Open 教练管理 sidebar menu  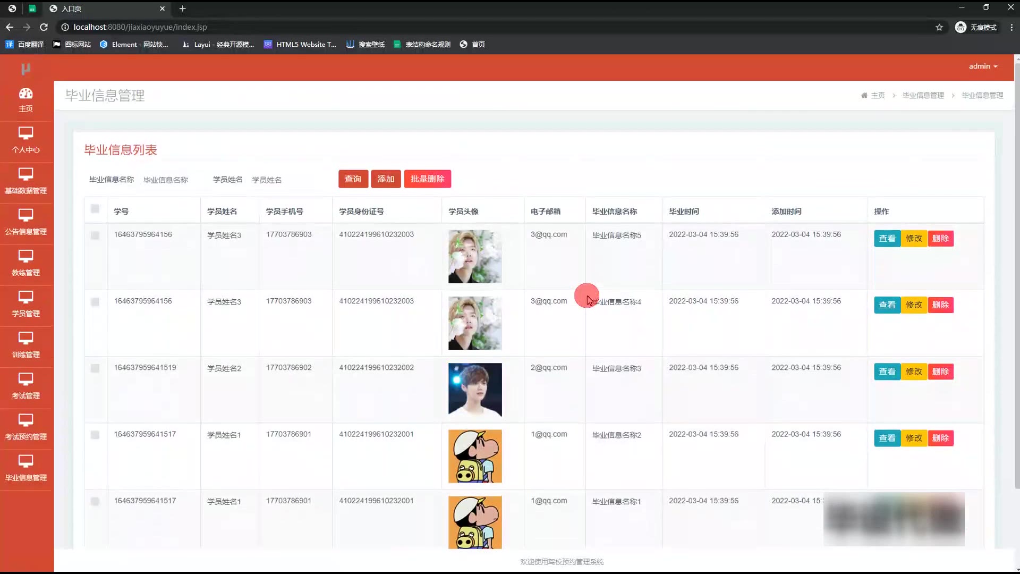(25, 263)
